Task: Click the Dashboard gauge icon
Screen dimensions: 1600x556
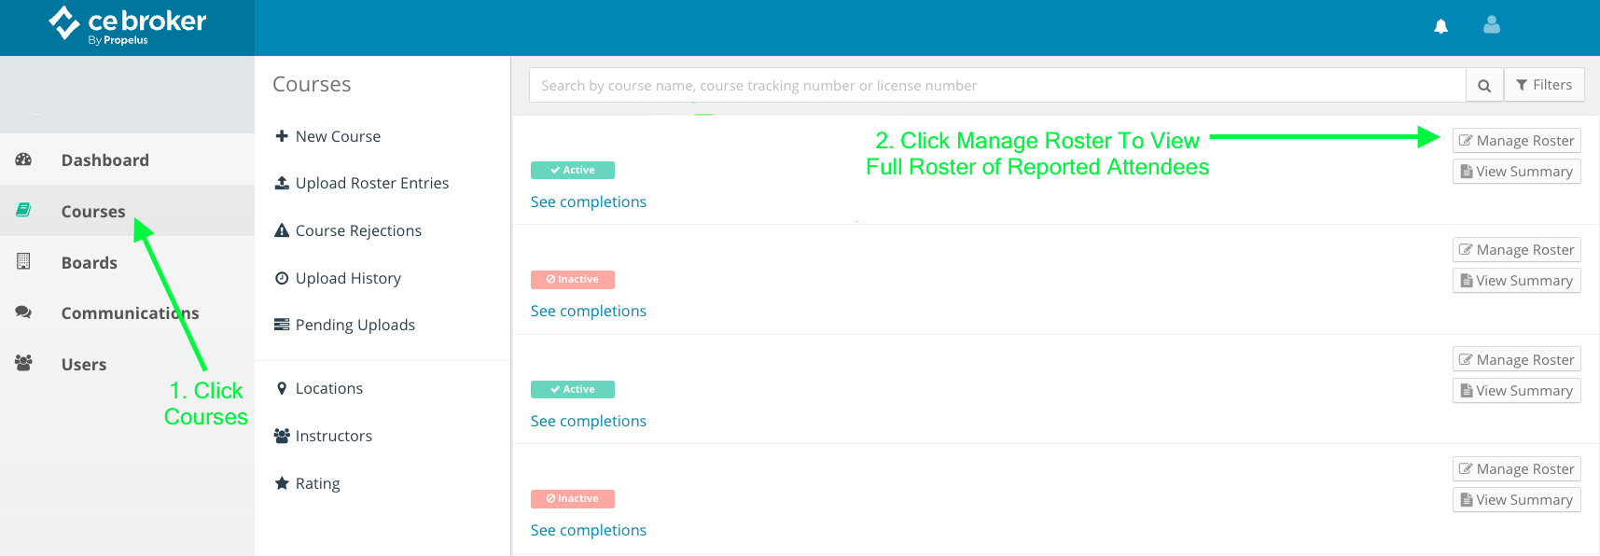Action: [x=24, y=160]
